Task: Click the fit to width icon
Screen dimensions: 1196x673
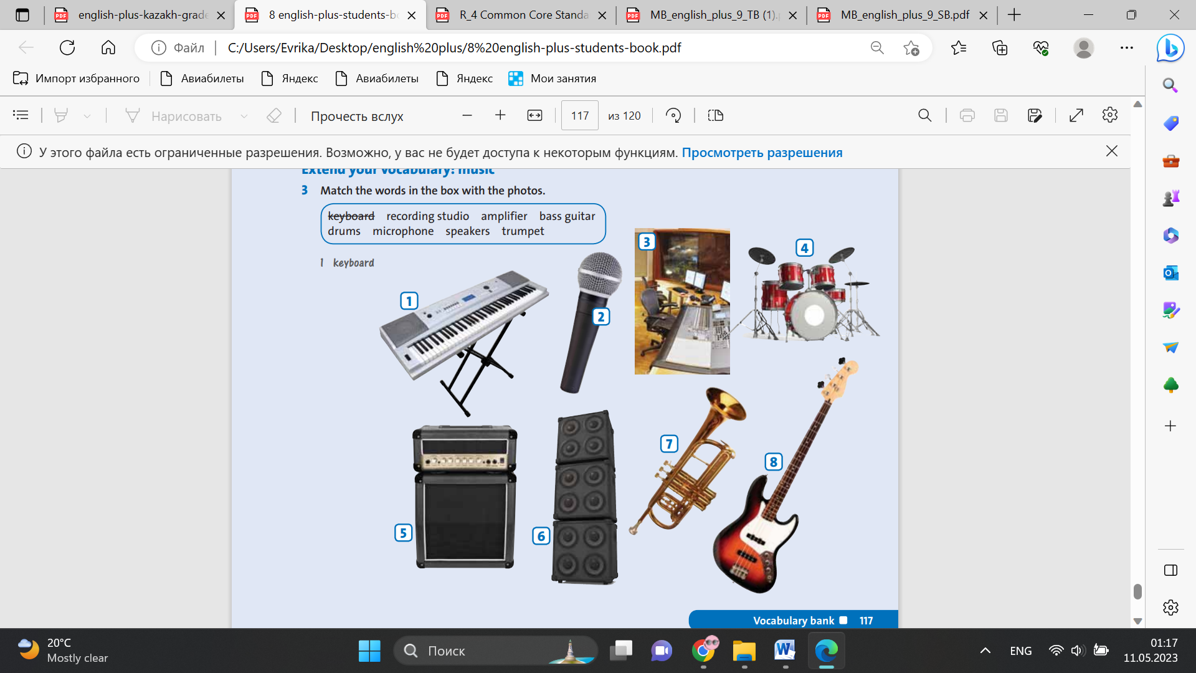Action: click(534, 115)
